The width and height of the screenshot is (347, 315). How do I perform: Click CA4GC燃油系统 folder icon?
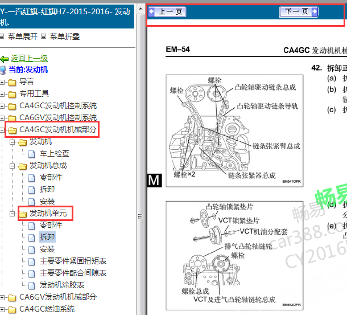tap(12, 310)
